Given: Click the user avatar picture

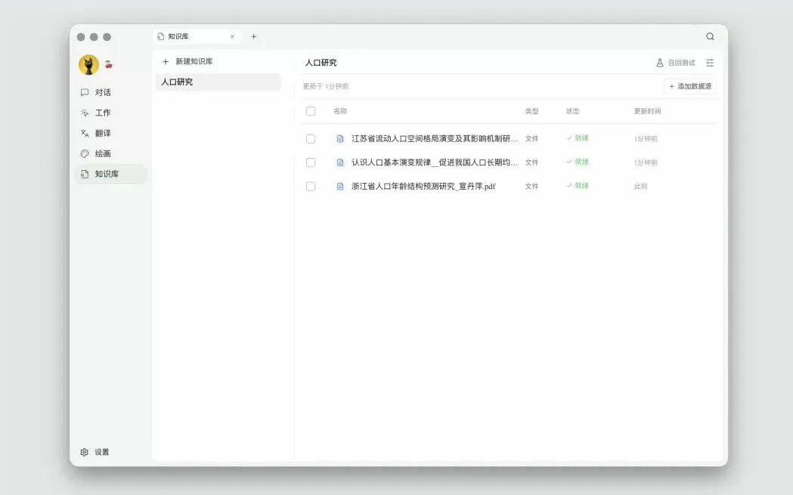Looking at the screenshot, I should click(88, 65).
